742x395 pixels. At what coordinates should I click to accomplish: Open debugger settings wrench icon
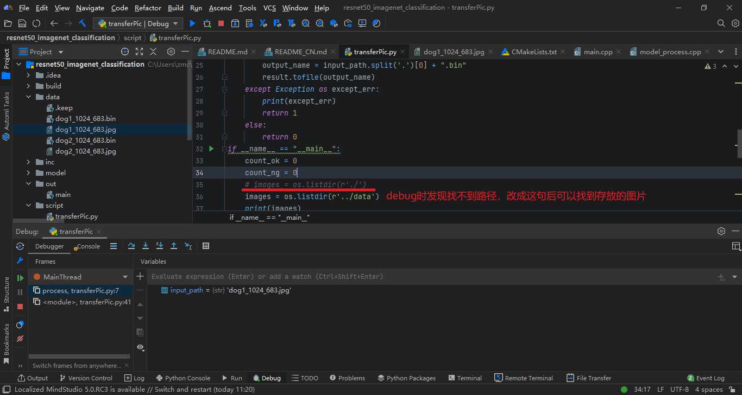(20, 260)
